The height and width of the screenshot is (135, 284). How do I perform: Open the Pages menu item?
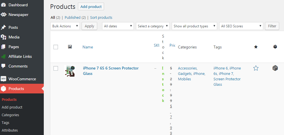pyautogui.click(x=14, y=47)
